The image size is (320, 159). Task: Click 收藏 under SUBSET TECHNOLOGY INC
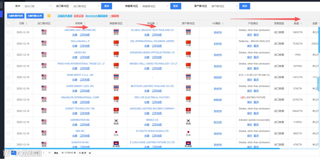point(75,113)
